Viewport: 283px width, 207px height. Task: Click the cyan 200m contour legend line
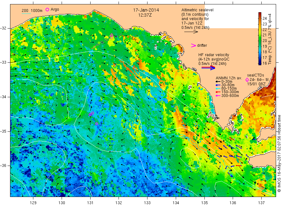click(x=26, y=13)
